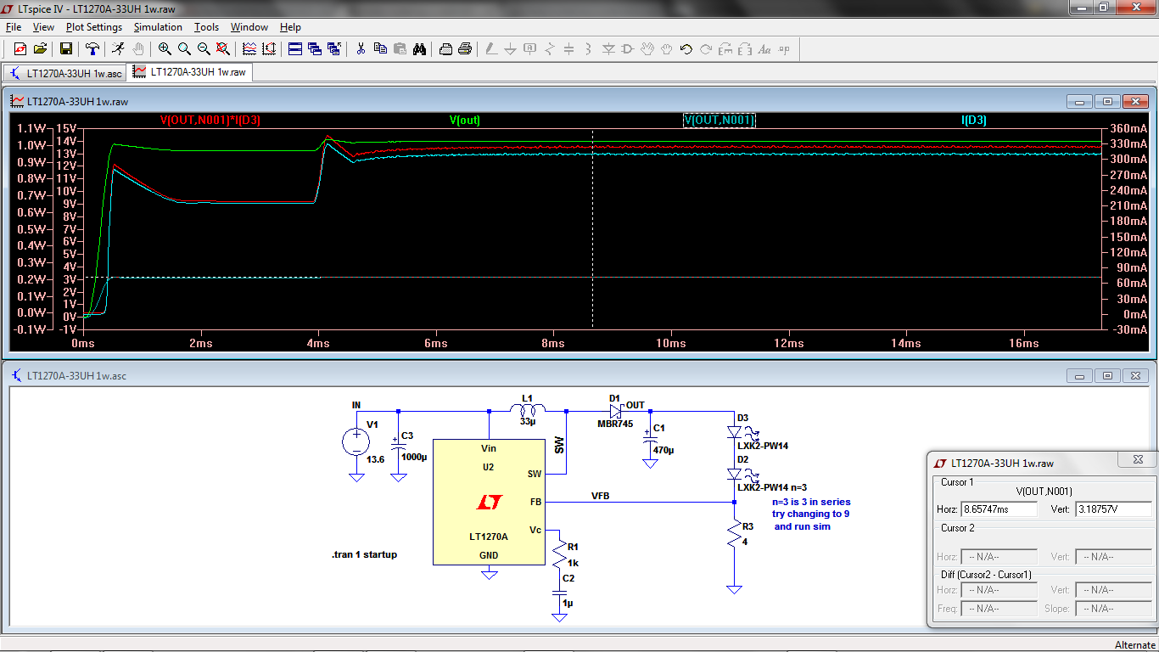Click the Diff Slope N/A field
Image resolution: width=1159 pixels, height=652 pixels.
(x=1113, y=609)
